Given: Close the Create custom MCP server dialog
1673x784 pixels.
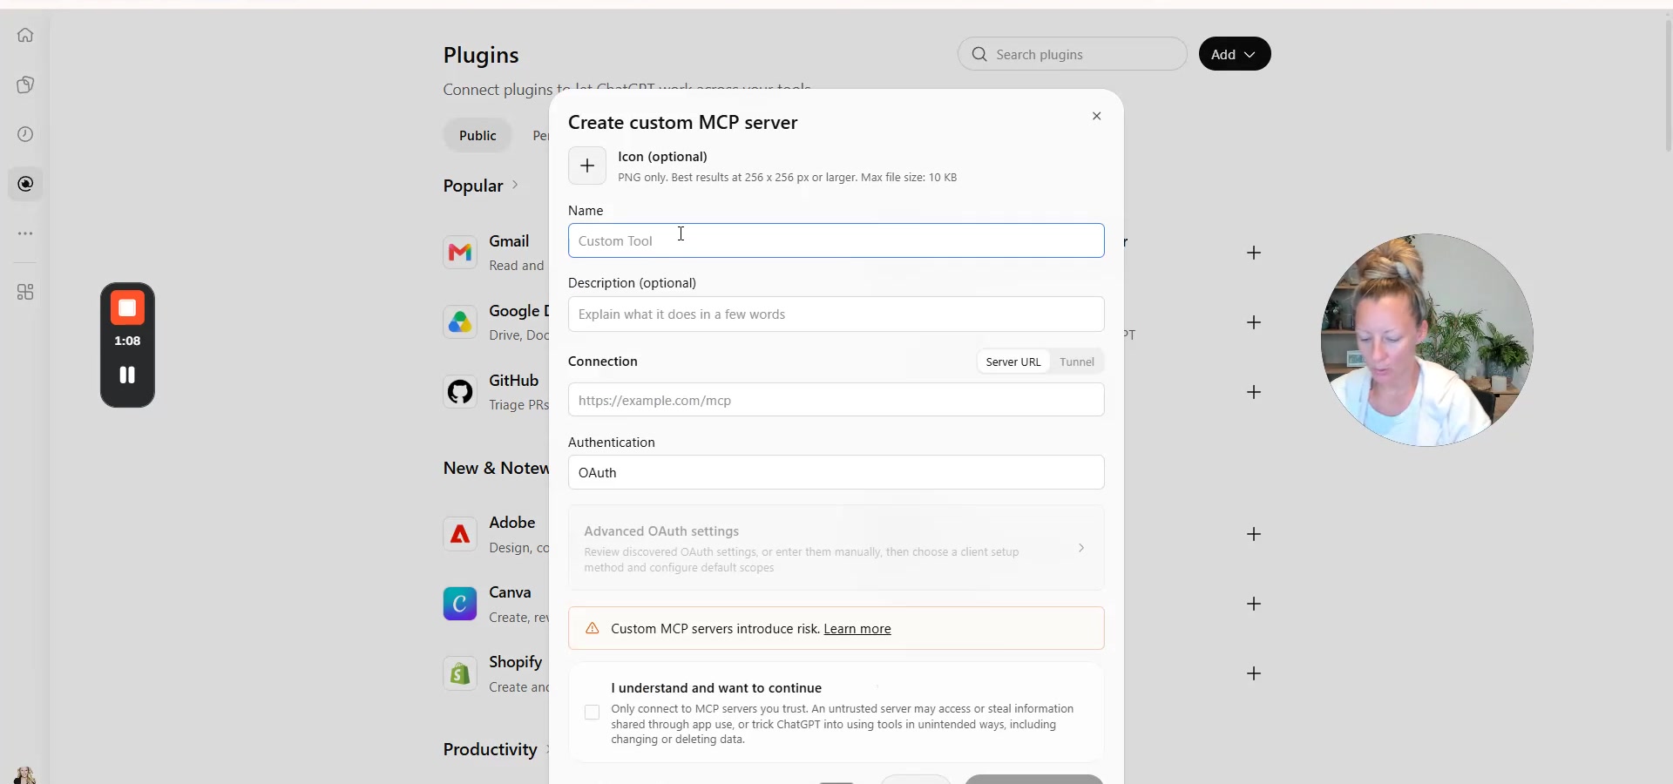Looking at the screenshot, I should (x=1097, y=116).
